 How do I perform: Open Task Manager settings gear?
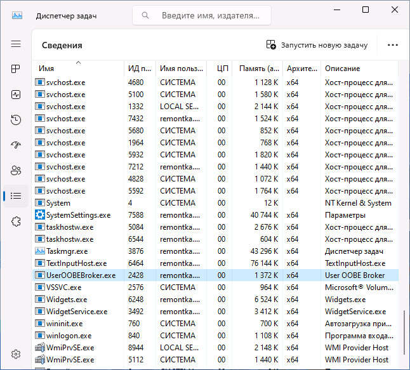coord(16,353)
